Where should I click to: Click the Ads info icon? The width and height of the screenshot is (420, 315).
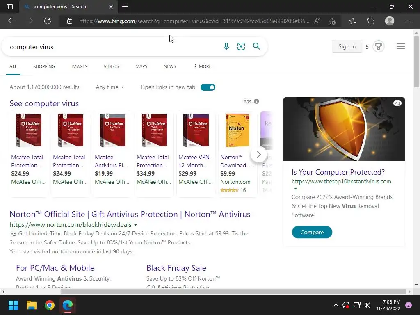pyautogui.click(x=256, y=101)
